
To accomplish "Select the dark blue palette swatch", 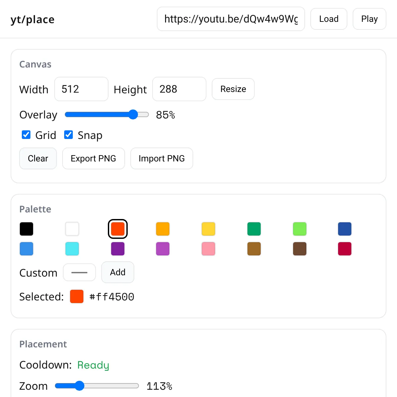I will pos(345,229).
